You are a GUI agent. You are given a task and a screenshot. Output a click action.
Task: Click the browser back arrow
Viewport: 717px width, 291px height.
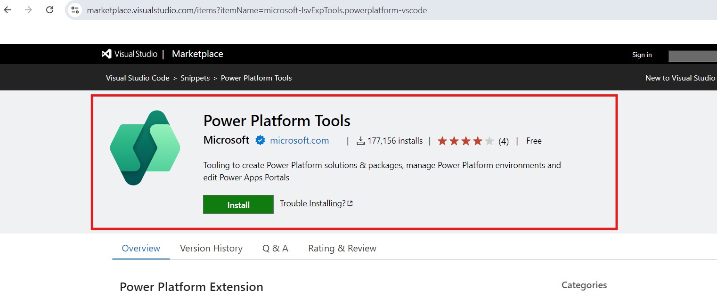(8, 10)
